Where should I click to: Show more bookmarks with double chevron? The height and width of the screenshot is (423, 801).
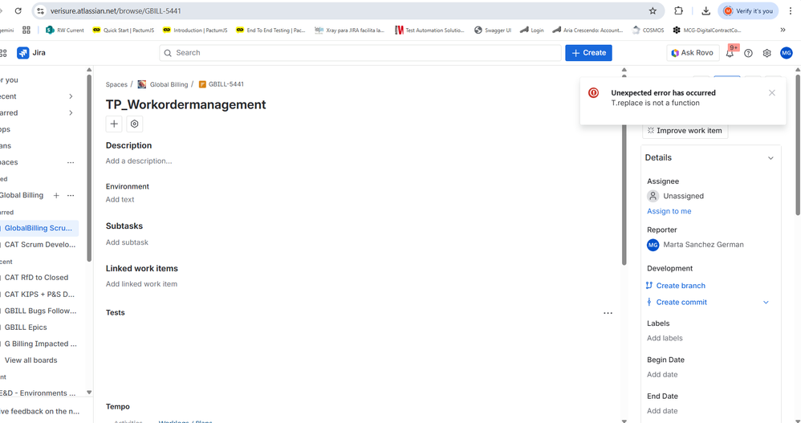coord(783,31)
